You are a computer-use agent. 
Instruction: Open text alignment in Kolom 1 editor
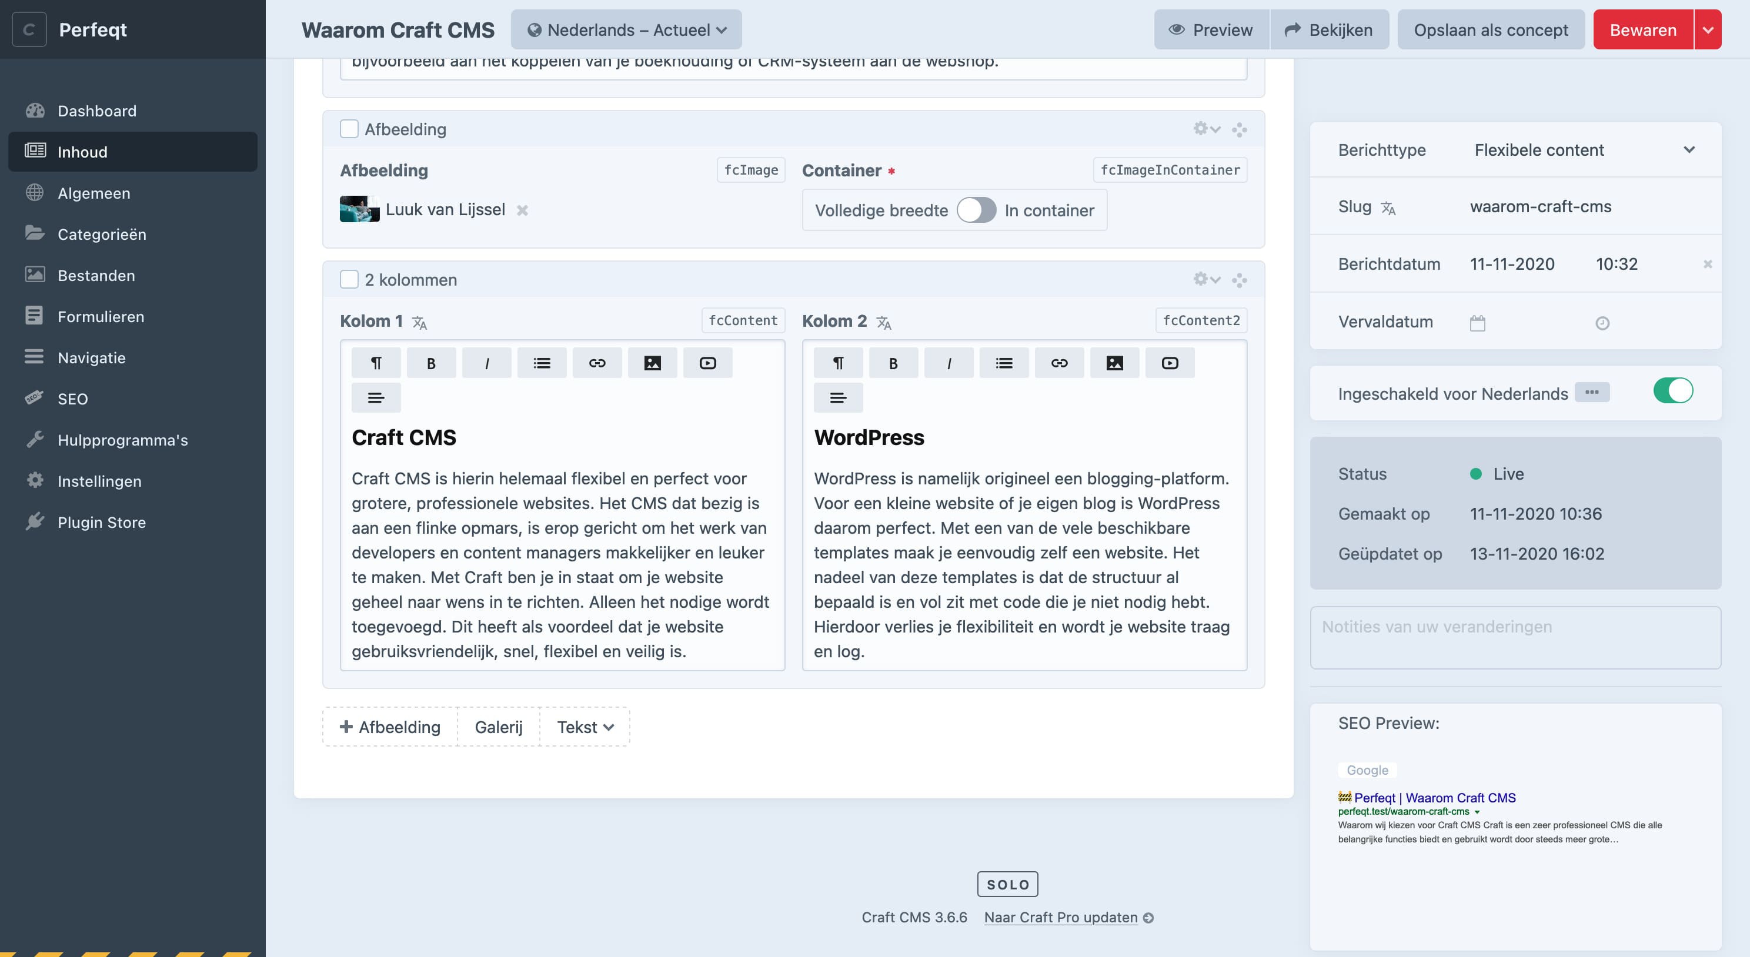click(376, 397)
